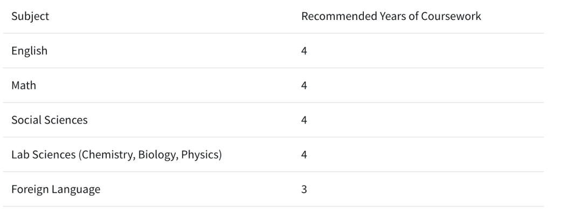Viewport: 582px width, 209px height.
Task: Click the word Physics in Lab Sciences row
Action: [201, 155]
